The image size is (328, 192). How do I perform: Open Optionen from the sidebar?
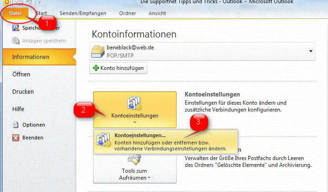click(x=34, y=125)
